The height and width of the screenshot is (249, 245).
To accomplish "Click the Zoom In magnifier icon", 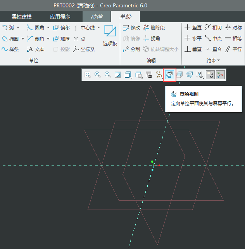I will pos(98,75).
